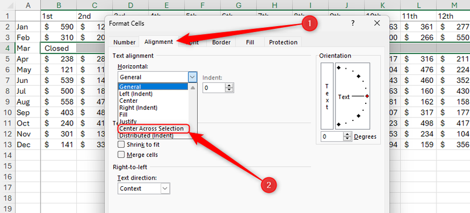The width and height of the screenshot is (470, 213).
Task: Choose Center horizontal alignment option
Action: [x=153, y=101]
